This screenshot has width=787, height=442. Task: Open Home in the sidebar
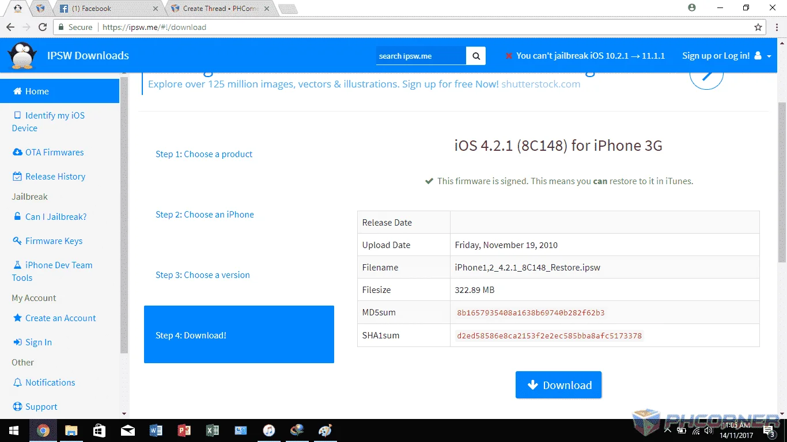click(x=60, y=91)
